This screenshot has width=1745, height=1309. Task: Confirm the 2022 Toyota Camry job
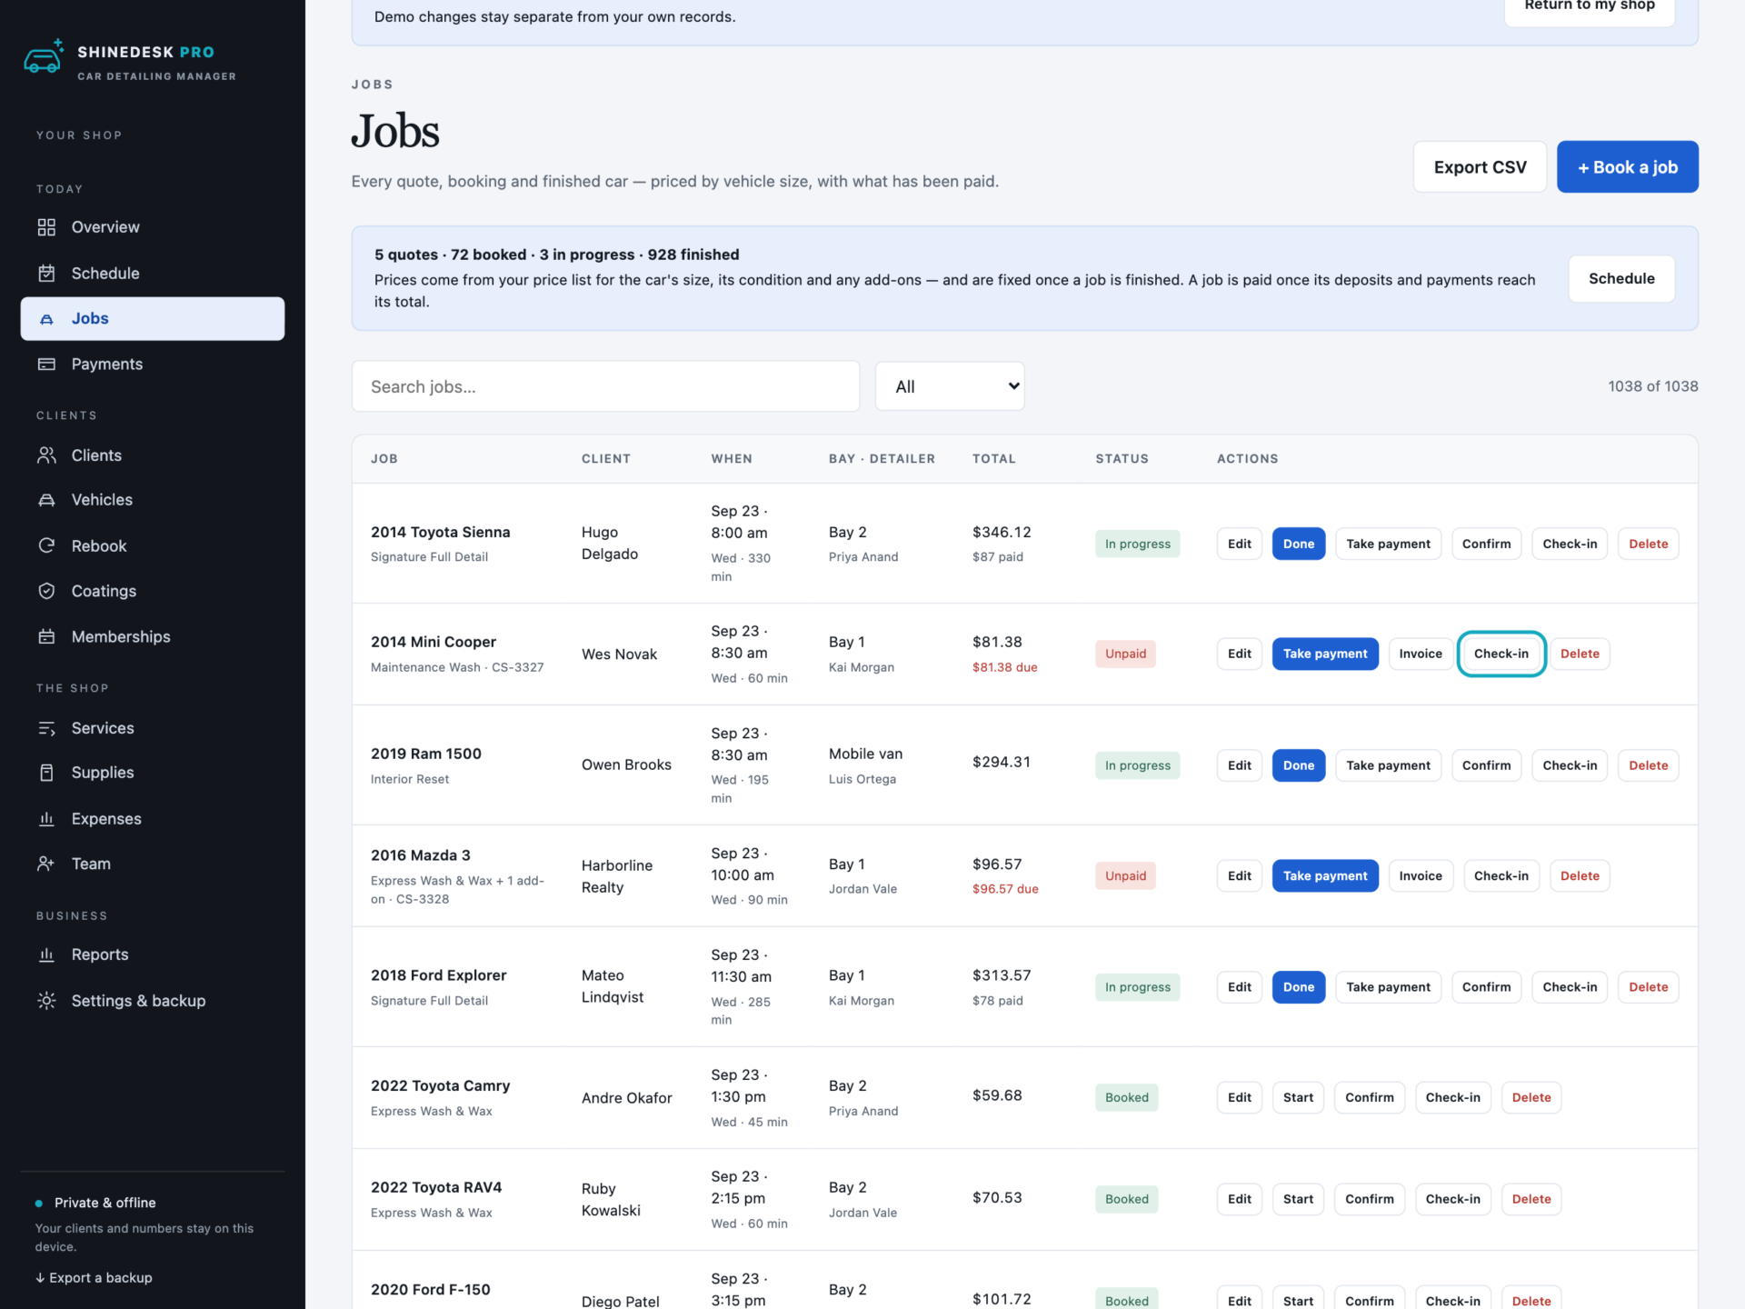click(x=1369, y=1097)
